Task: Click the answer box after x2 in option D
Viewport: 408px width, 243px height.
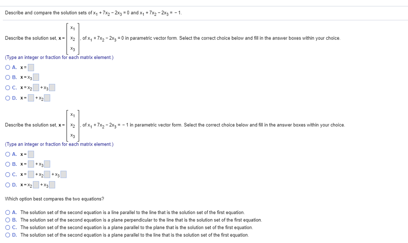Action: (x=47, y=97)
